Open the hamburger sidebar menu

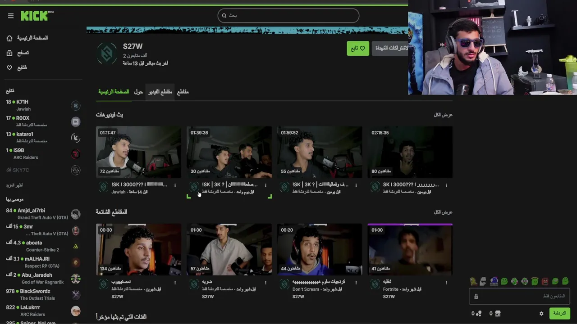(11, 16)
